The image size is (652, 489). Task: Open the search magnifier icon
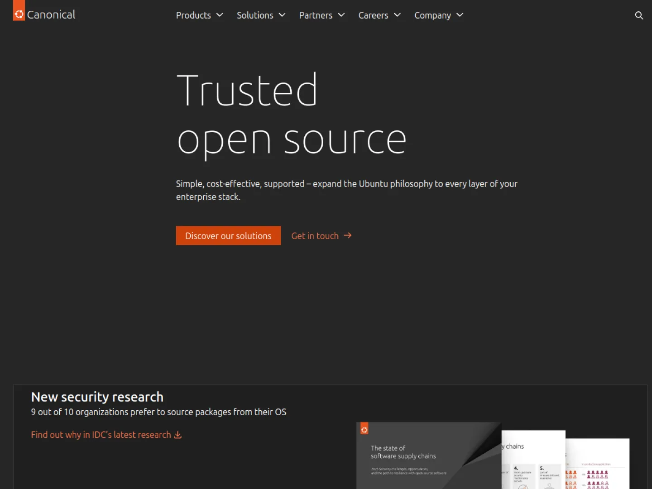point(639,15)
